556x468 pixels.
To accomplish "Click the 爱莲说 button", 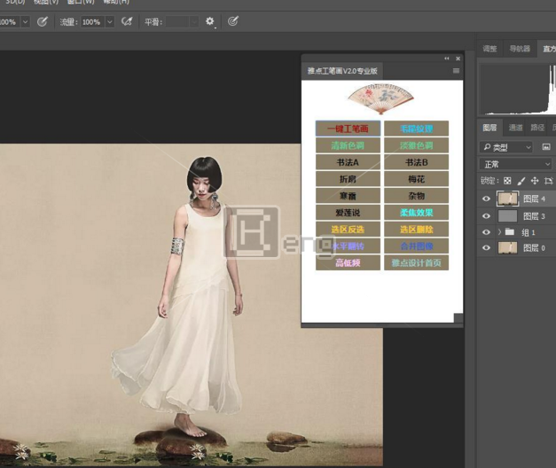I will 348,213.
